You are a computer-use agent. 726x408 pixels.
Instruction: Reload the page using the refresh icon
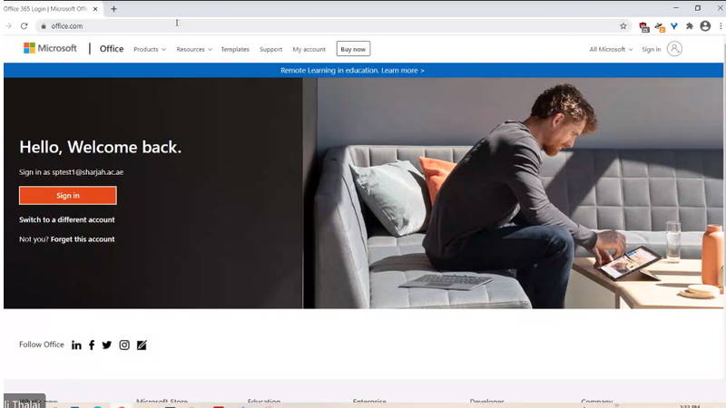click(x=25, y=26)
